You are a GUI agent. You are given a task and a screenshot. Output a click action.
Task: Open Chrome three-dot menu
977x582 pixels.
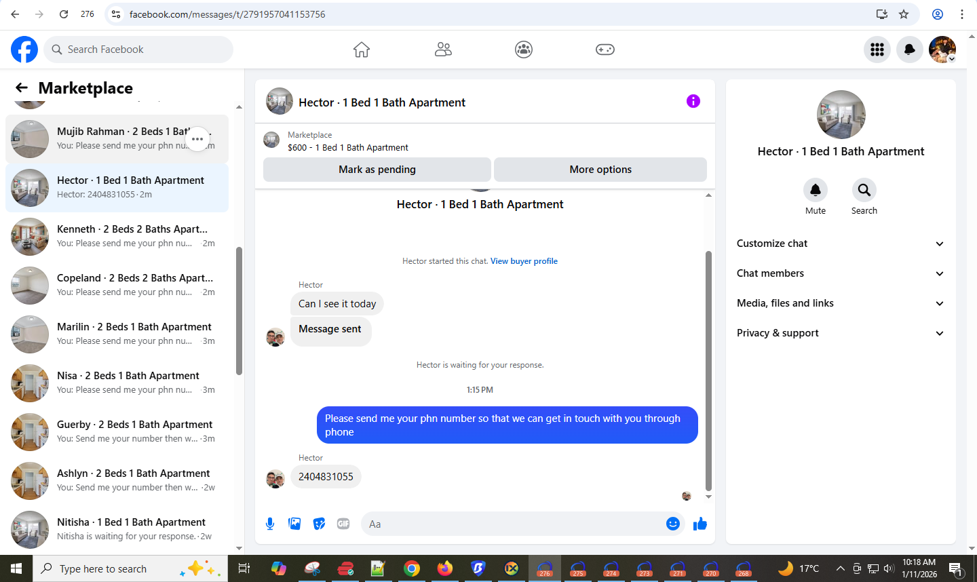click(962, 14)
